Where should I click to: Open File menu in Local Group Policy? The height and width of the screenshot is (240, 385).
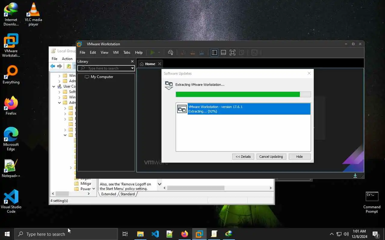pos(54,59)
